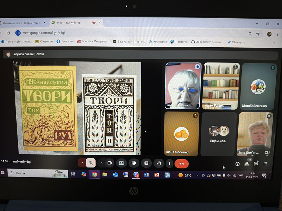Click the recording indicator on Meet tab
The width and height of the screenshot is (282, 211).
click(x=94, y=22)
